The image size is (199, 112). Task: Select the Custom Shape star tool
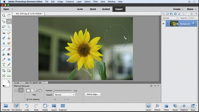pos(9,59)
